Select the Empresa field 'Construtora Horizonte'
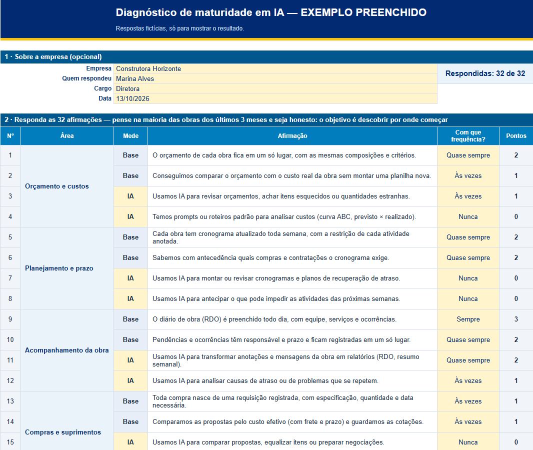The width and height of the screenshot is (533, 450). point(275,68)
